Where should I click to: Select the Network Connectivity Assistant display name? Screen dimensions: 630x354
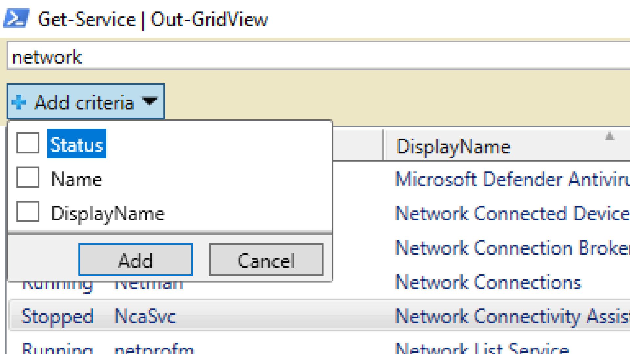point(513,317)
